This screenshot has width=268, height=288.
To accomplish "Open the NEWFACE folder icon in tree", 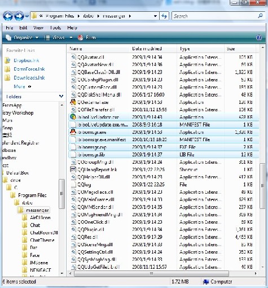I will click(x=25, y=270).
